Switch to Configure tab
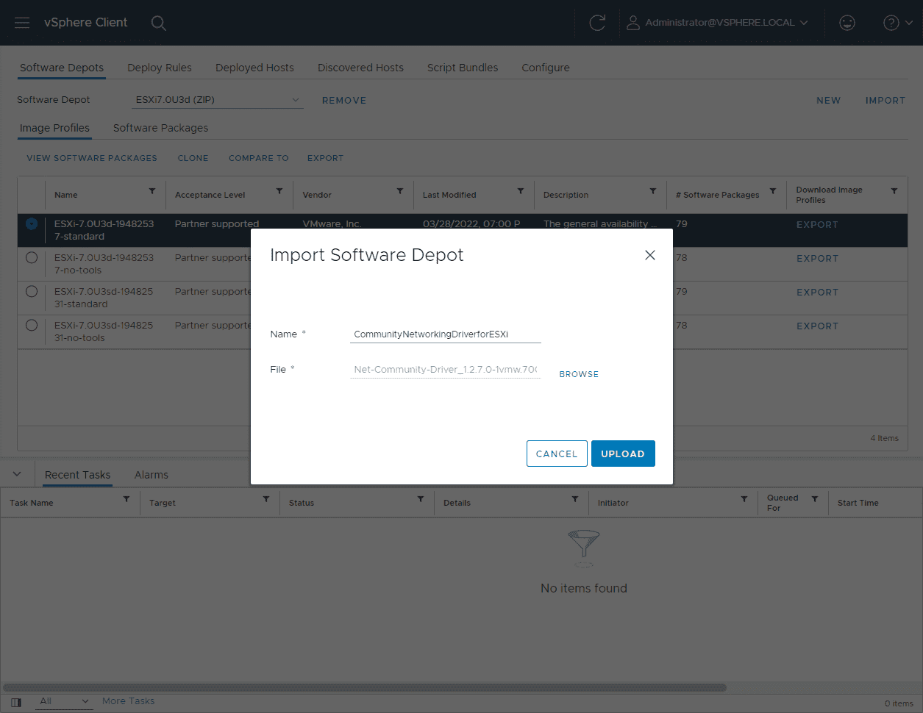The width and height of the screenshot is (923, 713). [x=546, y=68]
